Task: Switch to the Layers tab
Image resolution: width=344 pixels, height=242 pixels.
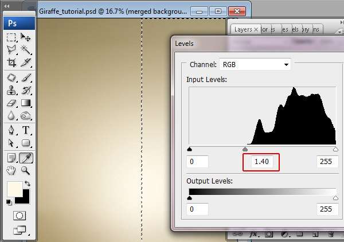Action: (x=243, y=29)
